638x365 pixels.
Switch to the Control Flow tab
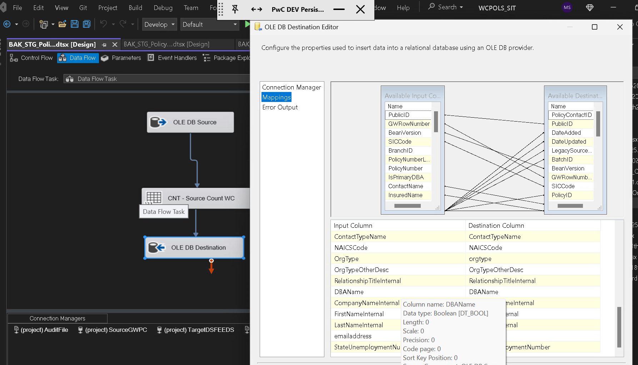[31, 58]
